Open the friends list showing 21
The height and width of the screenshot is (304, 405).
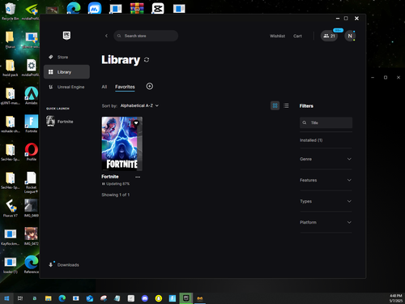click(x=329, y=36)
